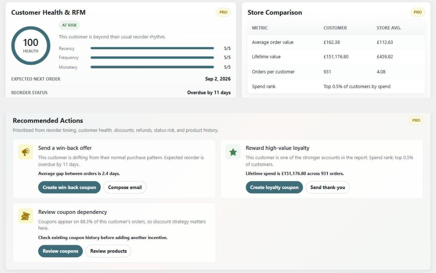Select customer average order value £162.38
Viewport: 436px width, 273px height.
(331, 42)
